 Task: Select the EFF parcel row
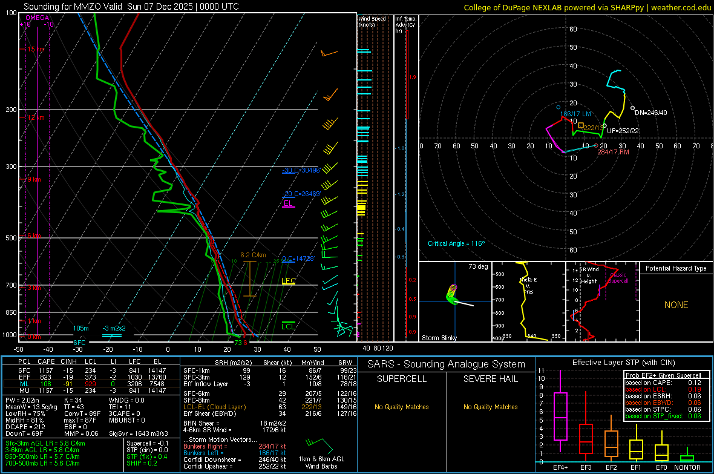[91, 377]
